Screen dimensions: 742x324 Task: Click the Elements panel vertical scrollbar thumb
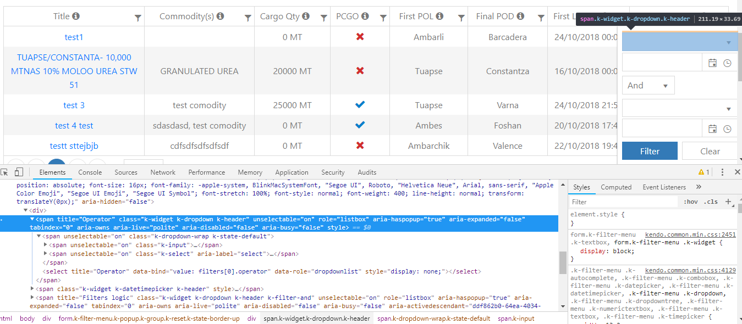coord(562,262)
